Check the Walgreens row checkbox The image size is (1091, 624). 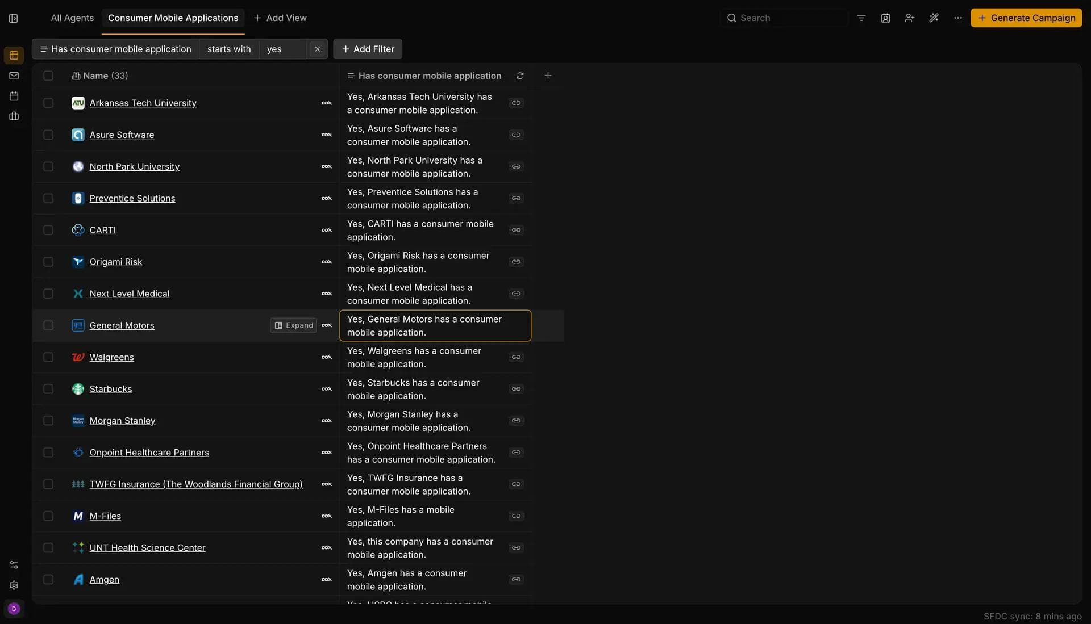point(48,357)
